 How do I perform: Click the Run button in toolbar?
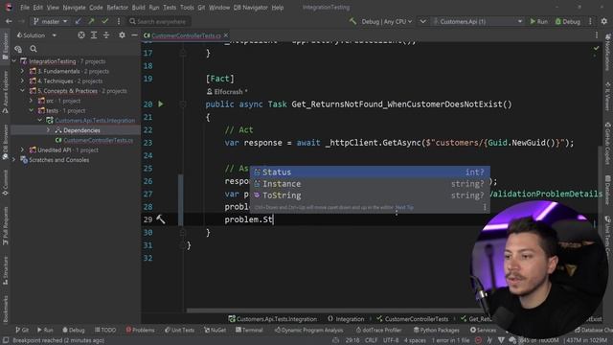pyautogui.click(x=538, y=21)
